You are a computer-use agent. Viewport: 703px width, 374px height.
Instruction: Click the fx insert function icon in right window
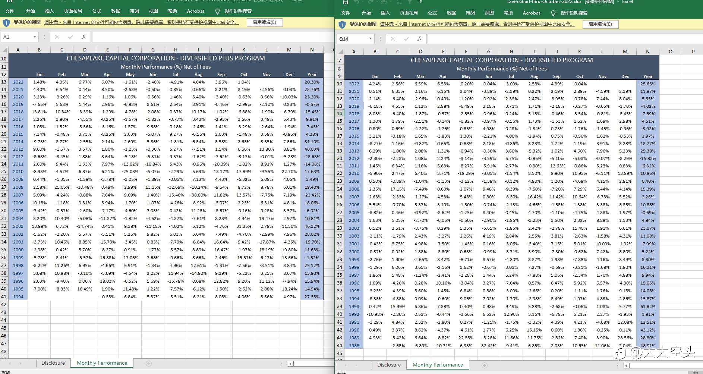420,39
